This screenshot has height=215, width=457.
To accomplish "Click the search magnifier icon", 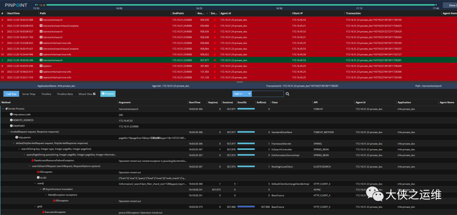I will (287, 94).
